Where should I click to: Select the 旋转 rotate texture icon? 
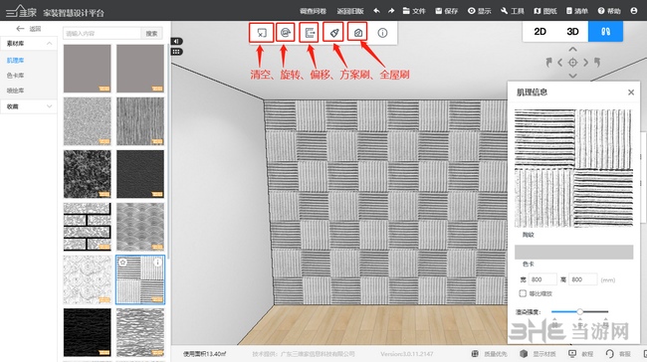285,33
